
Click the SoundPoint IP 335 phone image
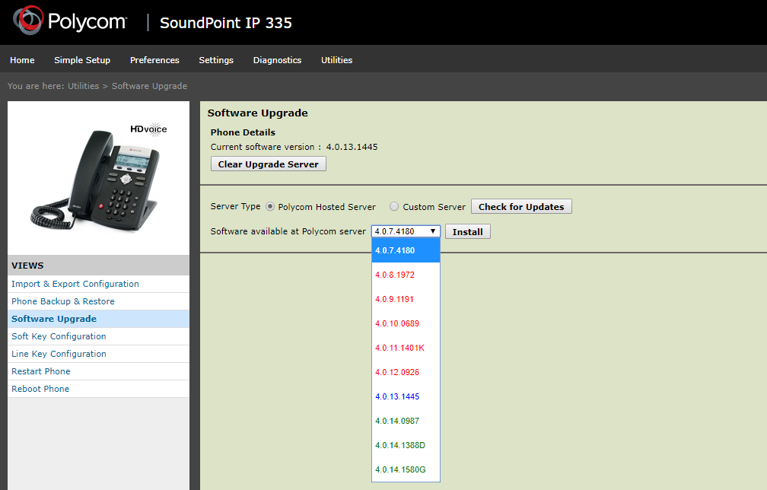tap(98, 179)
